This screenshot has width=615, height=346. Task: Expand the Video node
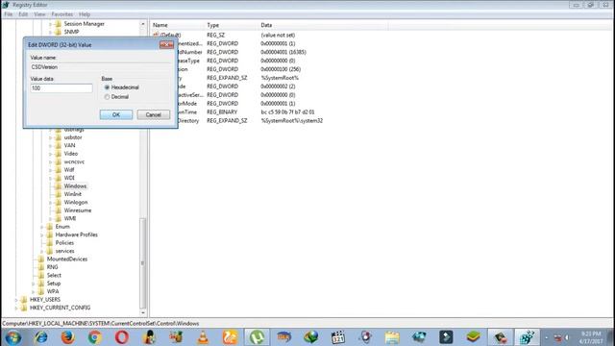pyautogui.click(x=50, y=154)
